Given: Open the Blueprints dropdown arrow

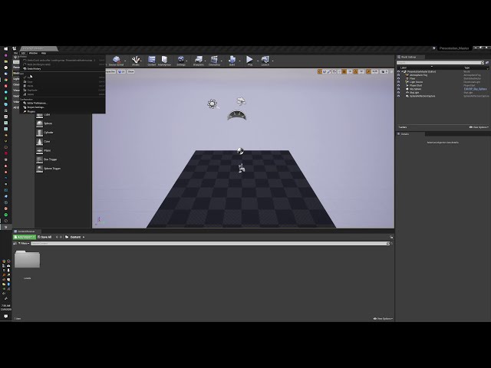Looking at the screenshot, I should (206, 61).
